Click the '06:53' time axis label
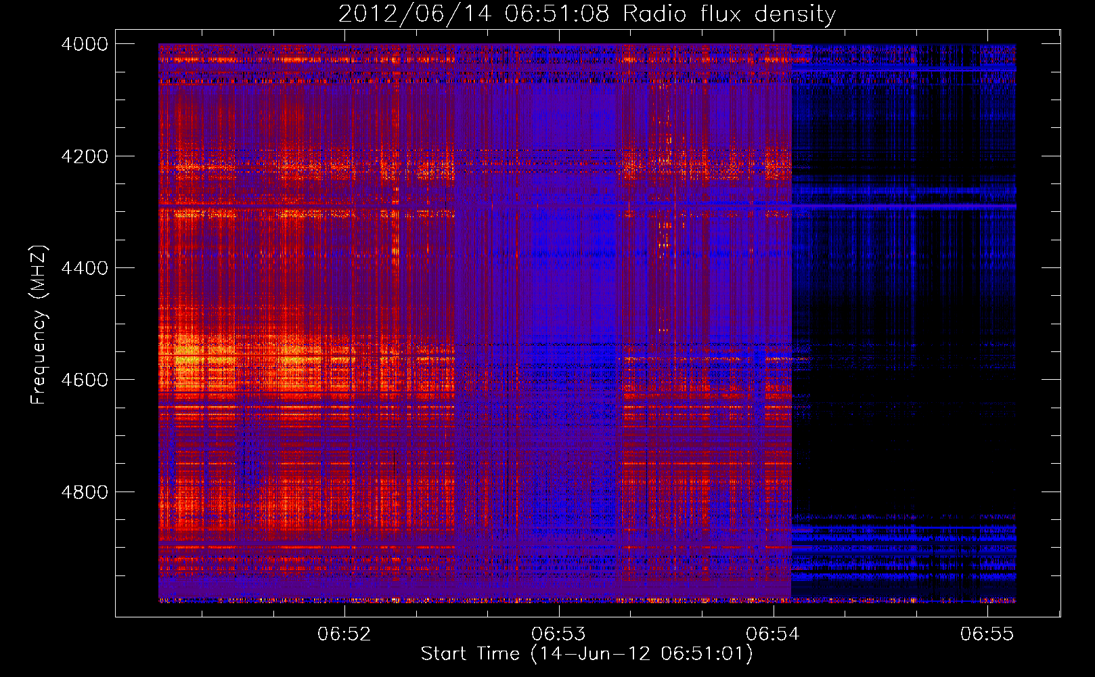The width and height of the screenshot is (1095, 677). click(558, 634)
